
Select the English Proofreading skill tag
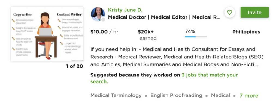pyautogui.click(x=176, y=95)
